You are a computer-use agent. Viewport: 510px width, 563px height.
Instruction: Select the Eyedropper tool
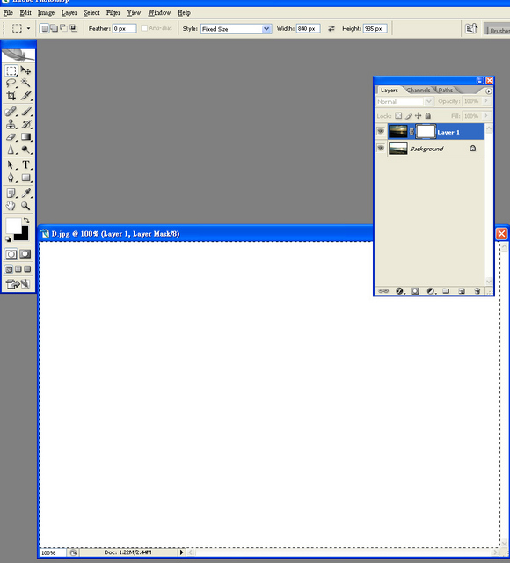point(25,194)
